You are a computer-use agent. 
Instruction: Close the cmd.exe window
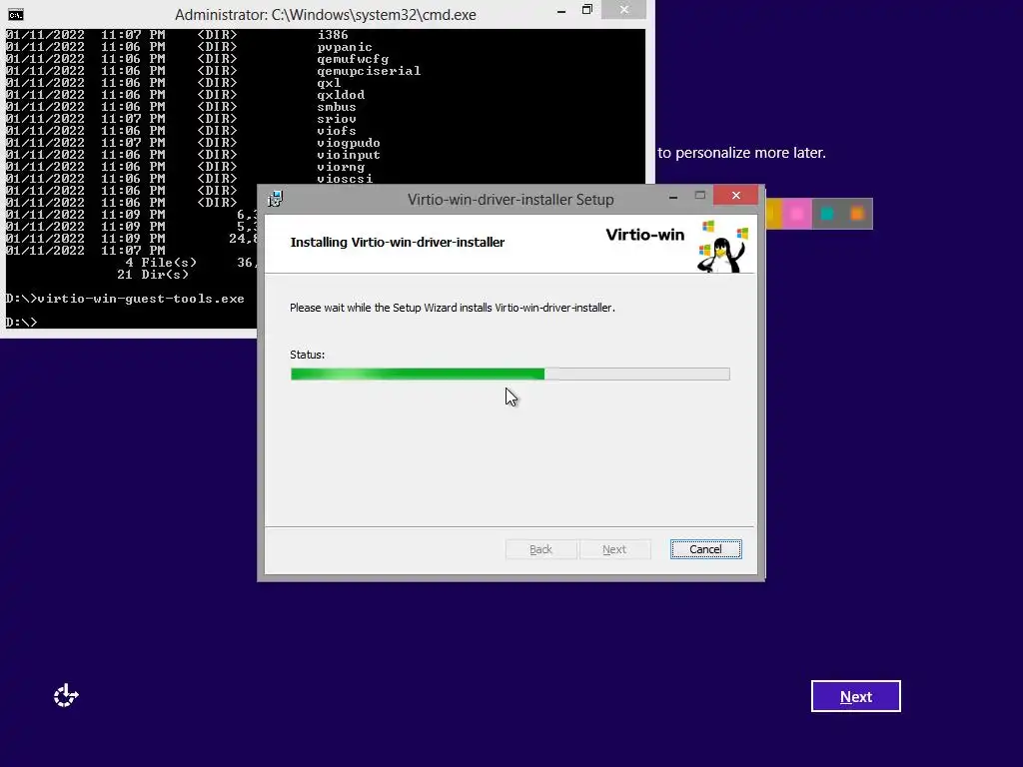point(623,9)
